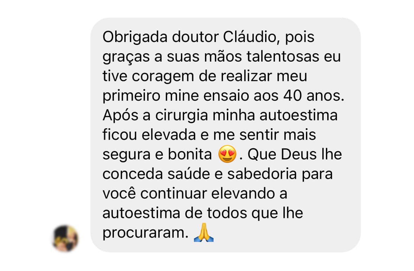Screen dimensions: 414x271
Task: Select the word 'elevada'
Action: click(x=169, y=135)
